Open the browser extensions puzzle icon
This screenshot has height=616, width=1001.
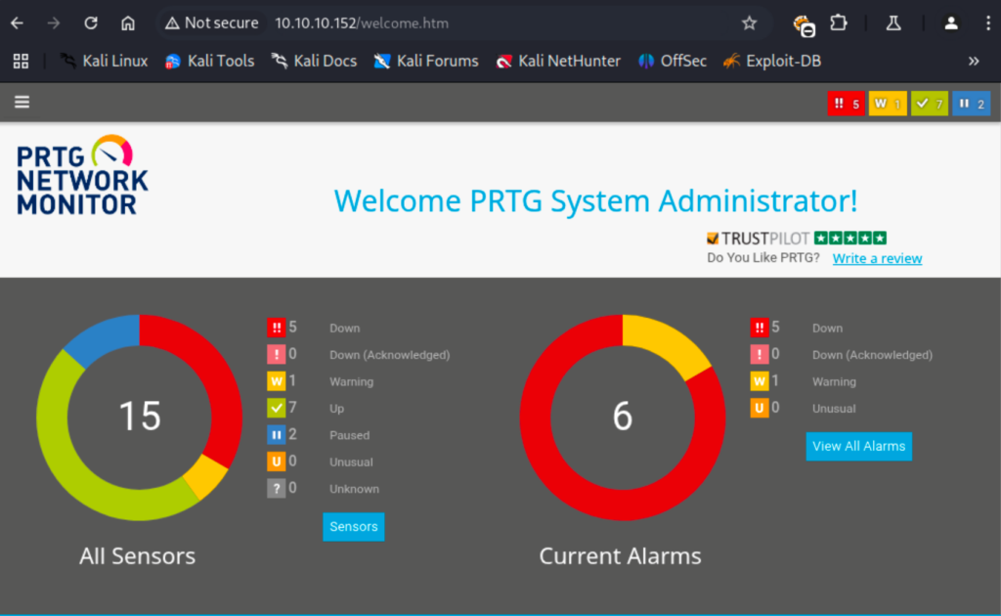pos(838,23)
